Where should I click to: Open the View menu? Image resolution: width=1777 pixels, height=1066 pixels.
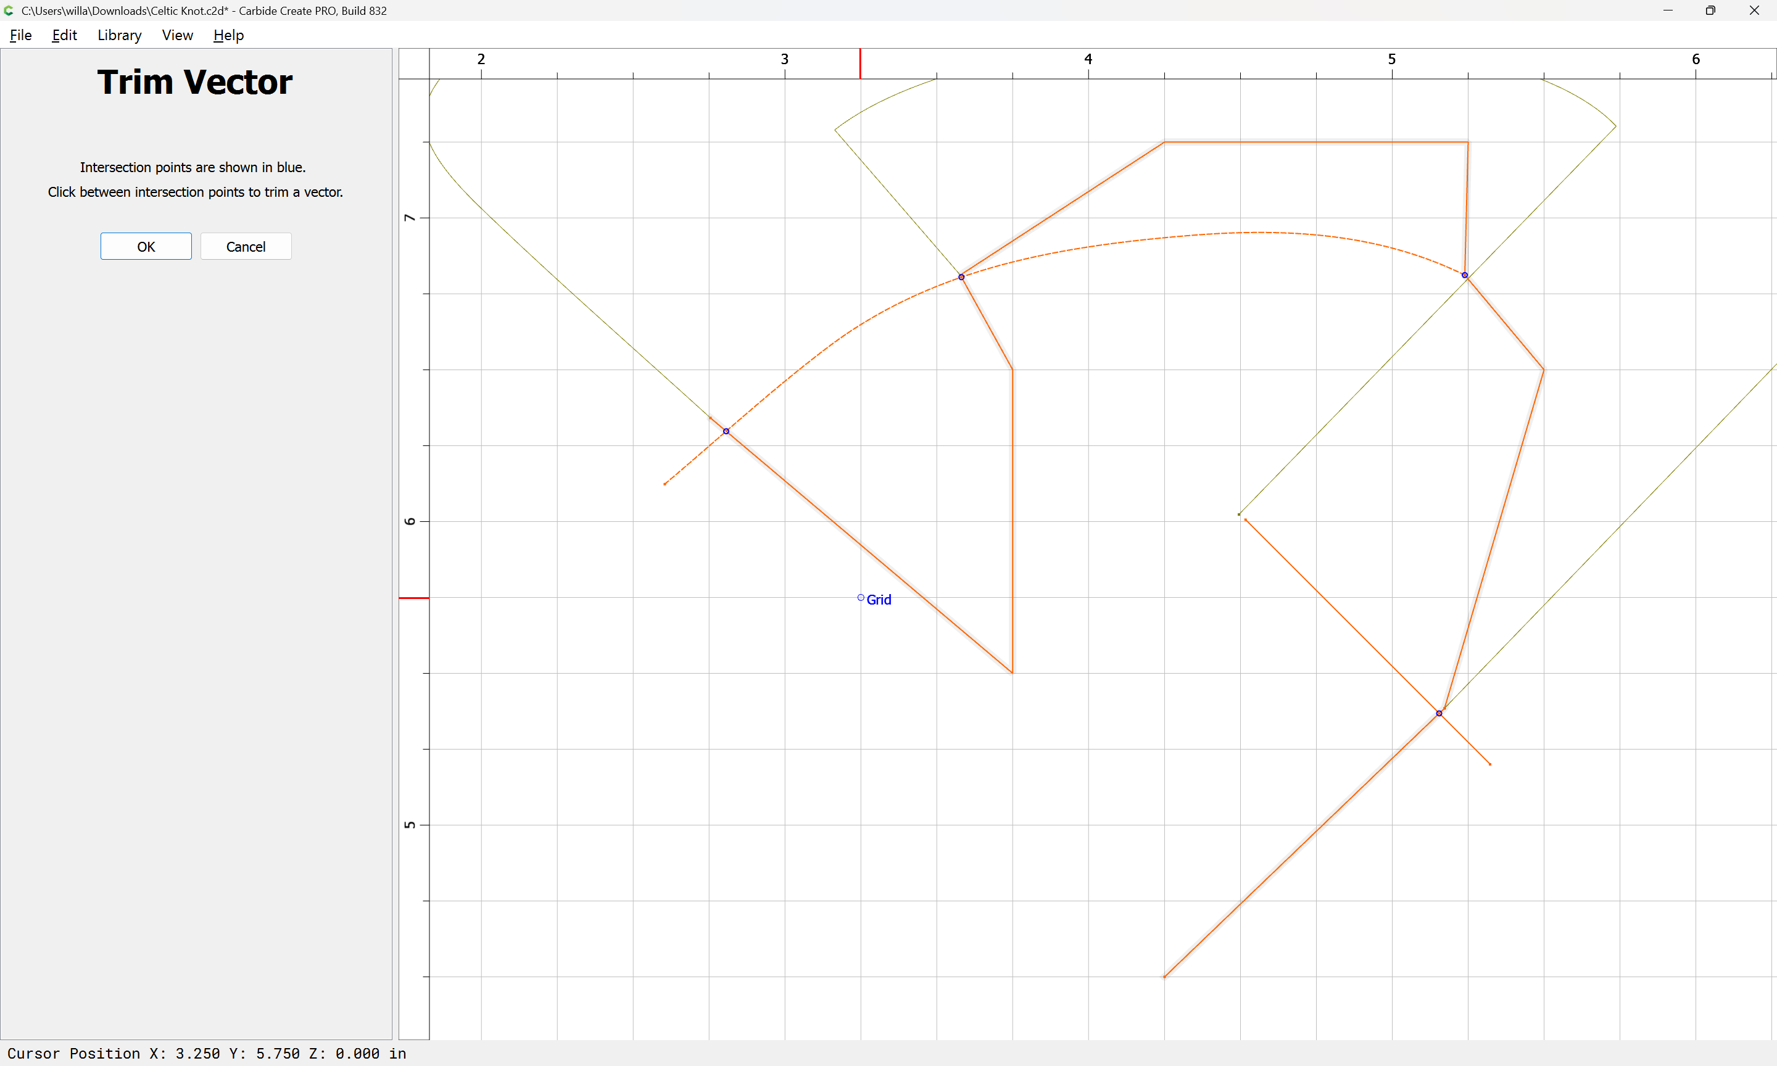pyautogui.click(x=176, y=35)
